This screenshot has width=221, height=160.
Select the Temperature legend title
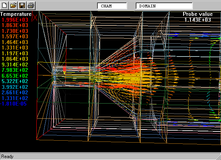tap(15, 14)
